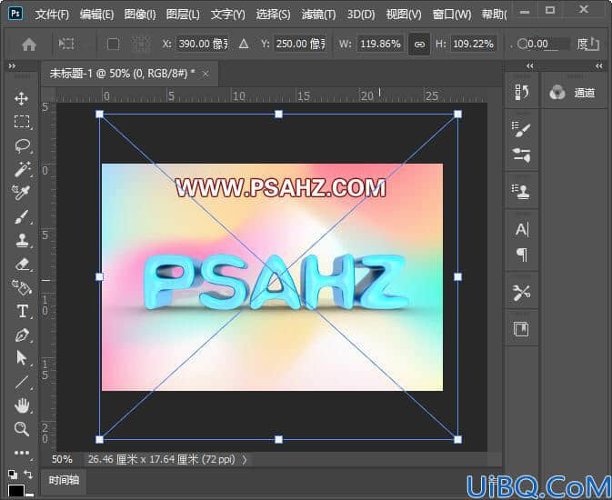The height and width of the screenshot is (500, 612).
Task: Open the 窗口(W) menu
Action: 452,15
